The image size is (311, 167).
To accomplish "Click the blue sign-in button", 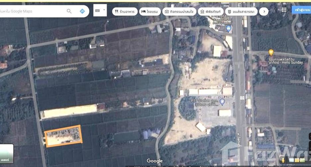I will 301,10.
